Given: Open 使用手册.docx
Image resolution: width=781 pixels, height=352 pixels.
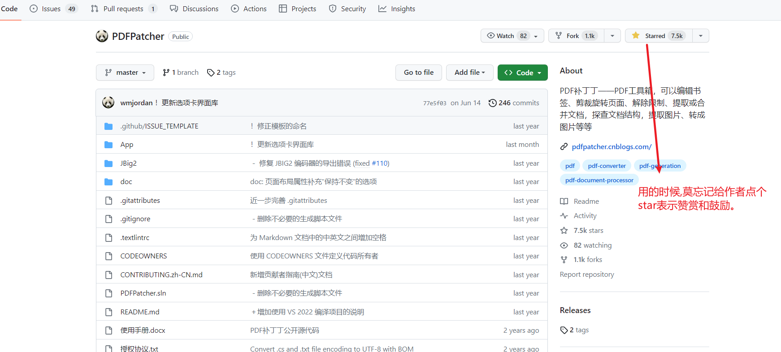Looking at the screenshot, I should click(x=143, y=331).
